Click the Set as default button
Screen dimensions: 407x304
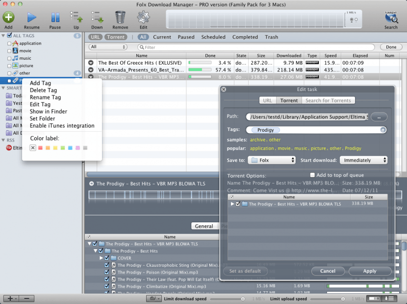pyautogui.click(x=245, y=271)
